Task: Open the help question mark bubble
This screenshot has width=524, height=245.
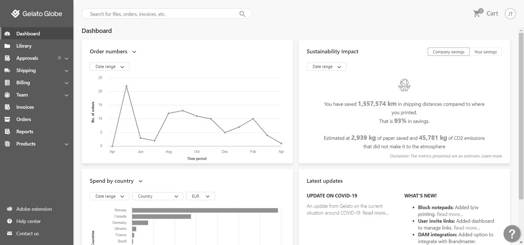Action: coord(512,233)
